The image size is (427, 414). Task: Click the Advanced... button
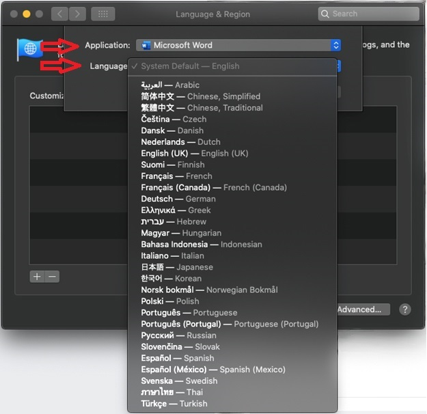[x=363, y=309]
